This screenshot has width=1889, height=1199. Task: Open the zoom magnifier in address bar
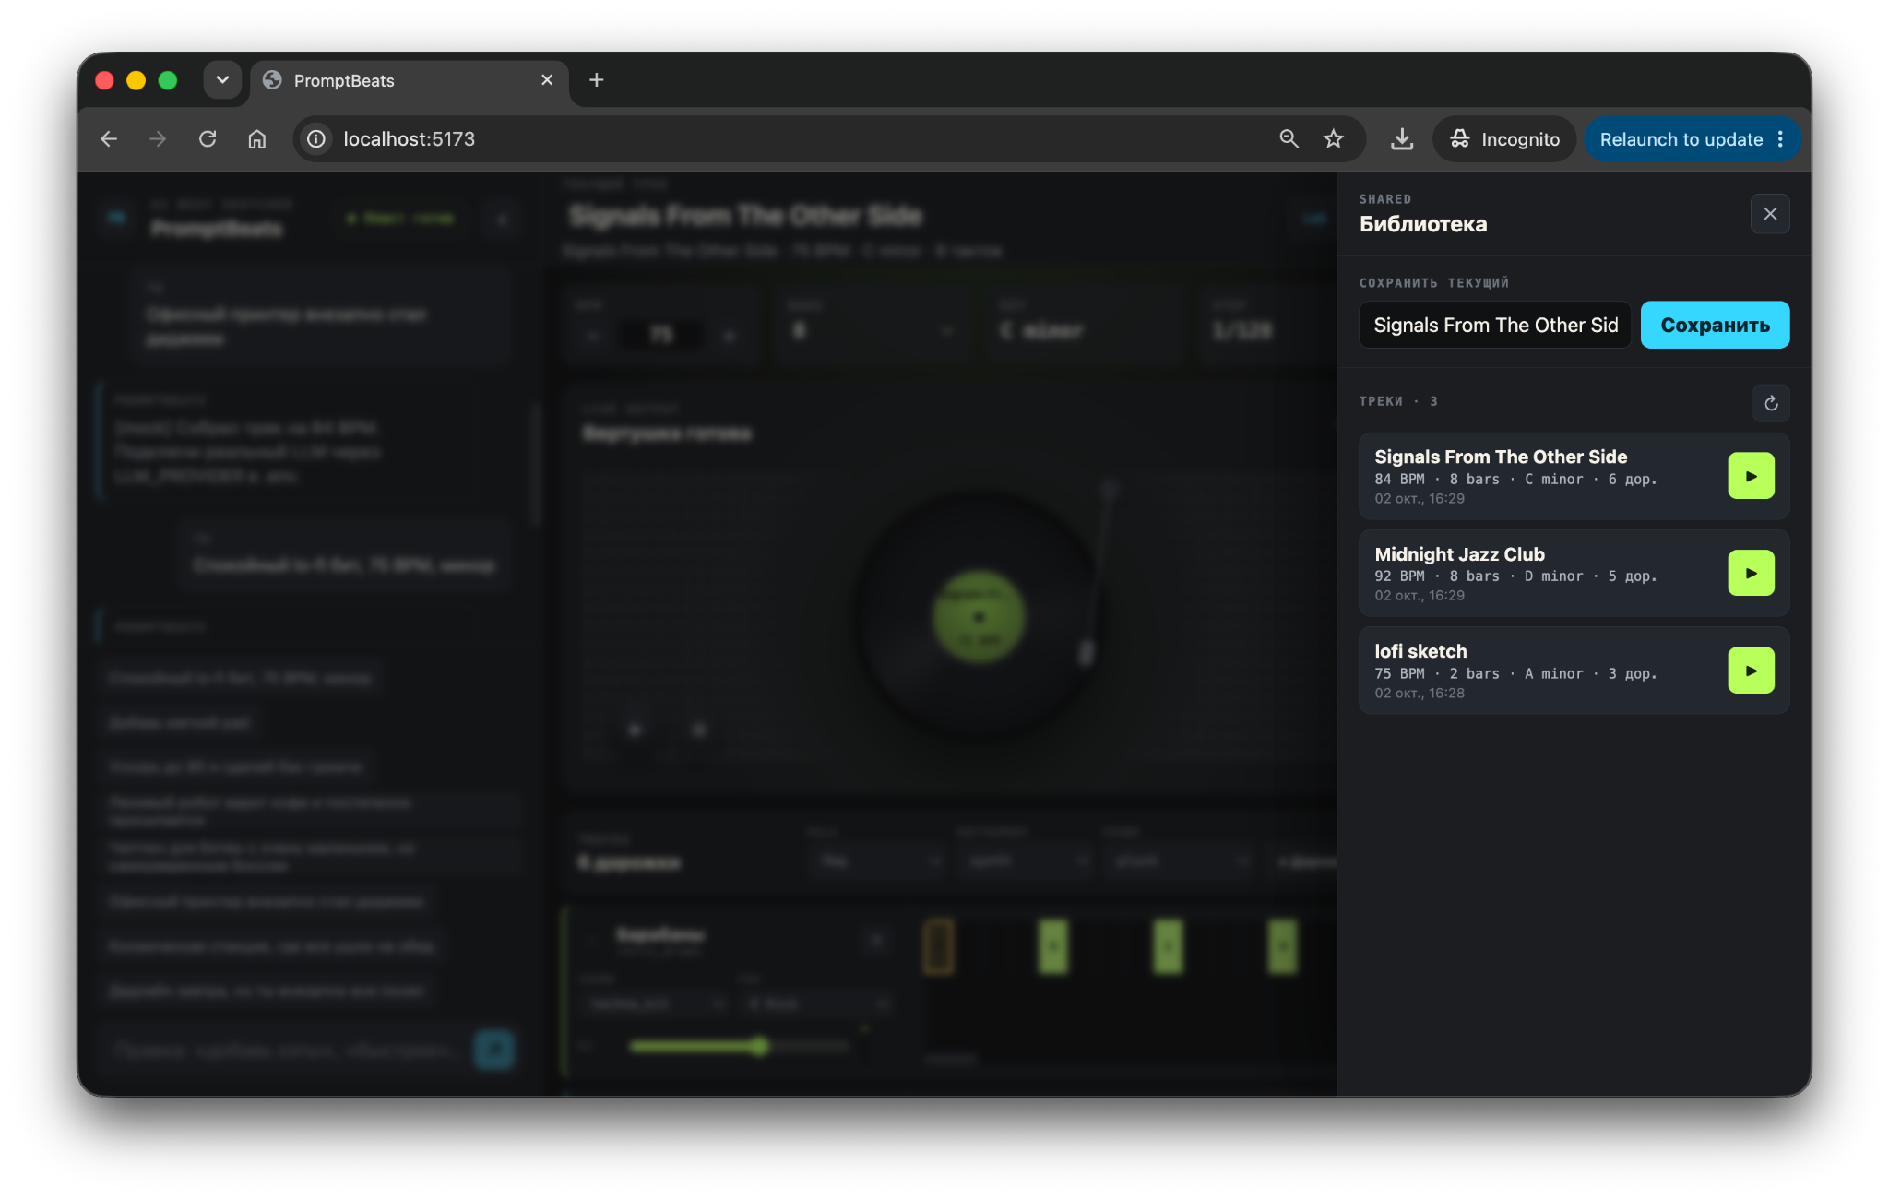(x=1289, y=139)
